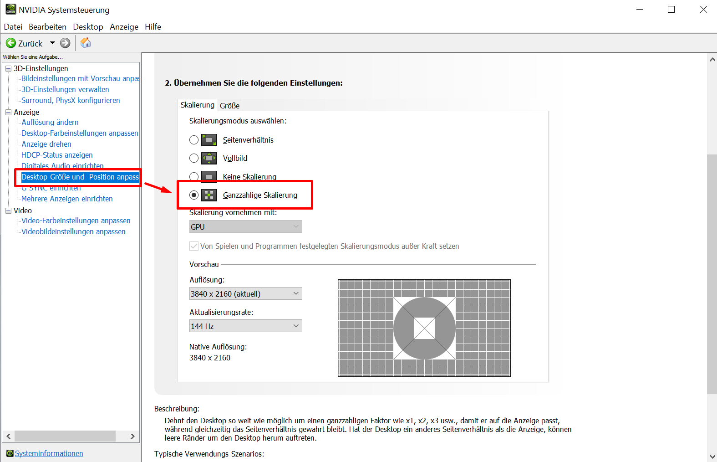The image size is (717, 462).
Task: Collapse the Anzeige tree node
Action: point(8,112)
